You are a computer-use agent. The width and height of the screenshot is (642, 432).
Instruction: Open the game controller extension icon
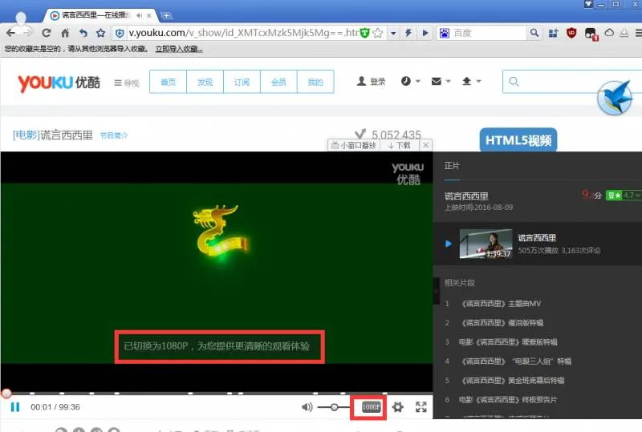(x=591, y=34)
